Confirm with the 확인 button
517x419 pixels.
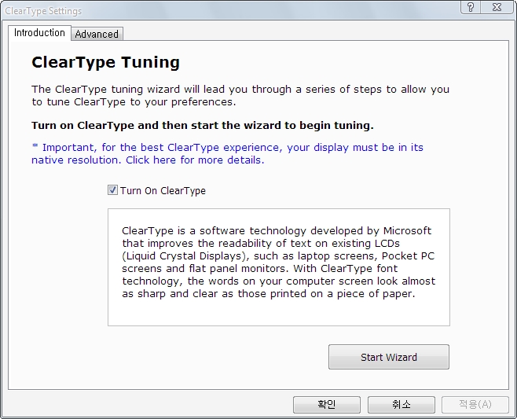click(327, 405)
